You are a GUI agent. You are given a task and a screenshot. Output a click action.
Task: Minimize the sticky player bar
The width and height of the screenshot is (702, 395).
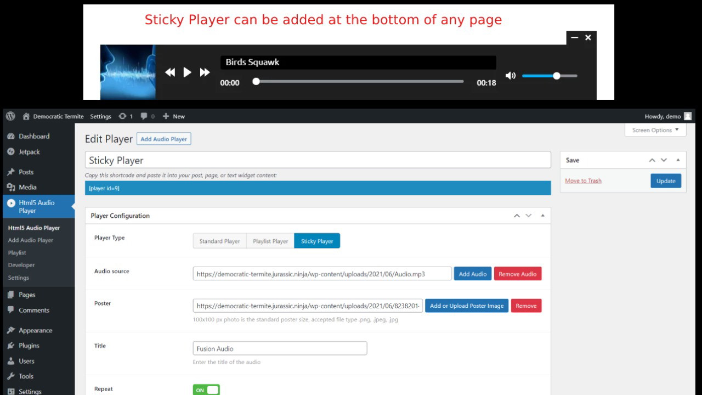574,38
